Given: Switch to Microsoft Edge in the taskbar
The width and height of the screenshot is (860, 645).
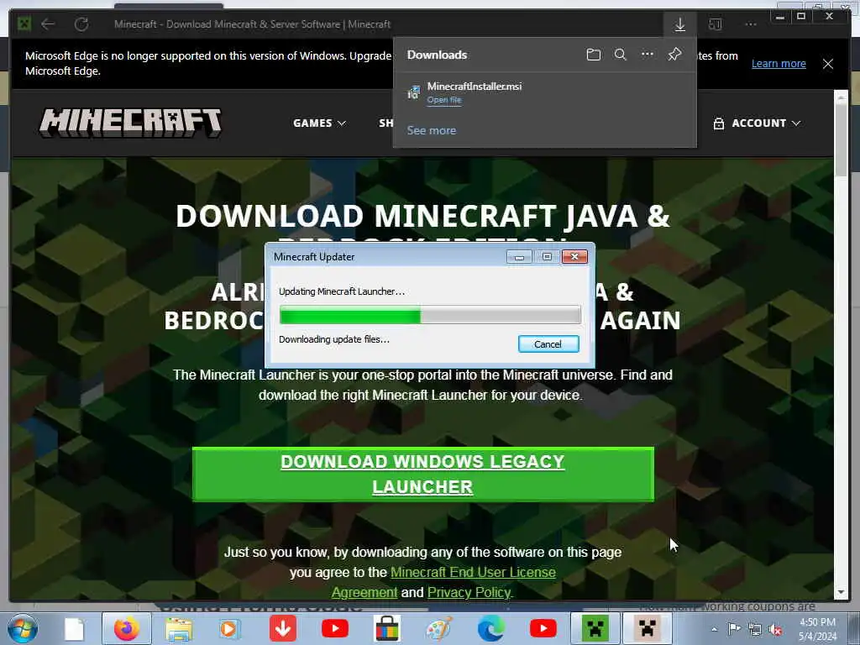Looking at the screenshot, I should tap(490, 628).
